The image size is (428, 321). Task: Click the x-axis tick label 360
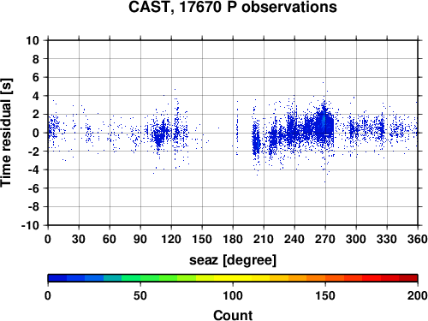click(418, 239)
